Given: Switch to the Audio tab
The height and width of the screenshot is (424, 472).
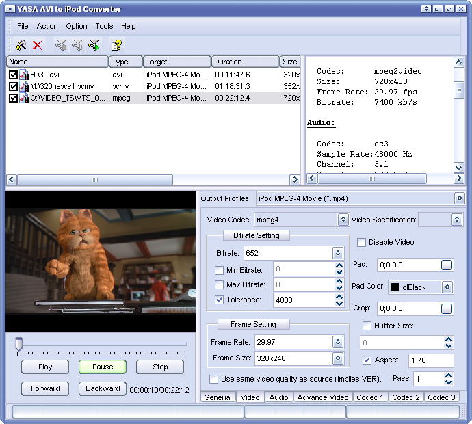Looking at the screenshot, I should coord(278,397).
